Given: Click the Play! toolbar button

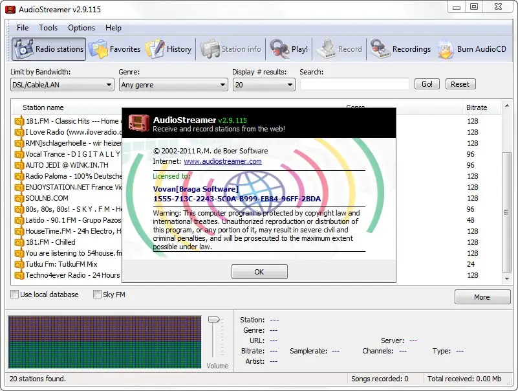Looking at the screenshot, I should (x=288, y=49).
